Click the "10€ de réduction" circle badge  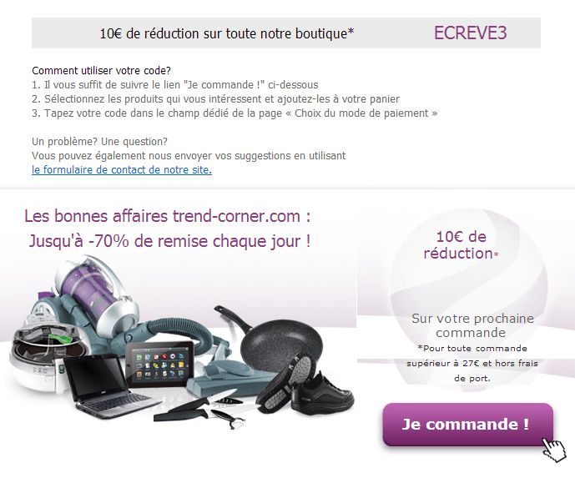[x=461, y=245]
